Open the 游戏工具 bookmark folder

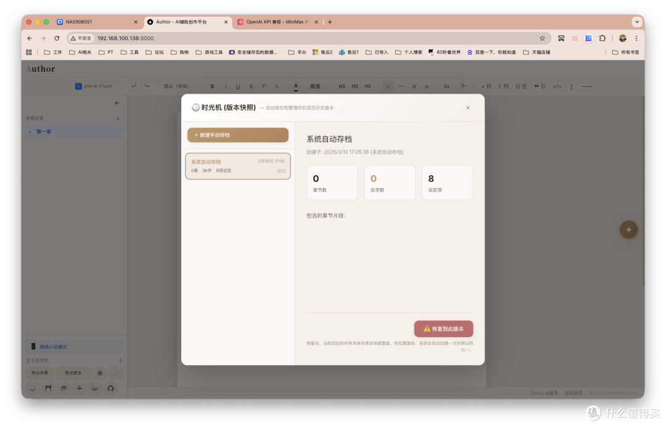210,52
